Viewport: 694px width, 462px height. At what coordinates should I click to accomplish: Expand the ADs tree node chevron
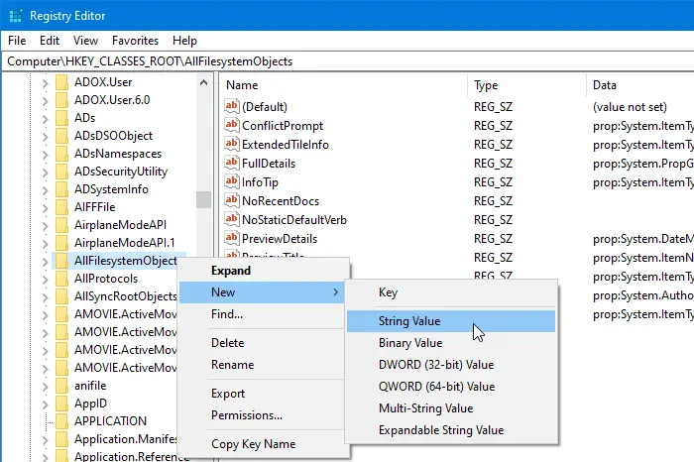click(x=45, y=119)
